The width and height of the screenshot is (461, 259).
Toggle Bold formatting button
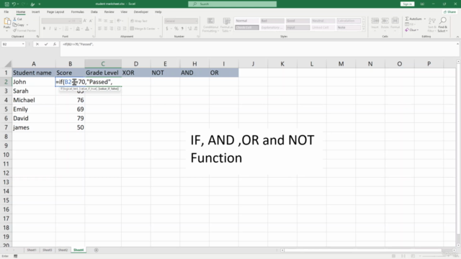[x=44, y=29]
